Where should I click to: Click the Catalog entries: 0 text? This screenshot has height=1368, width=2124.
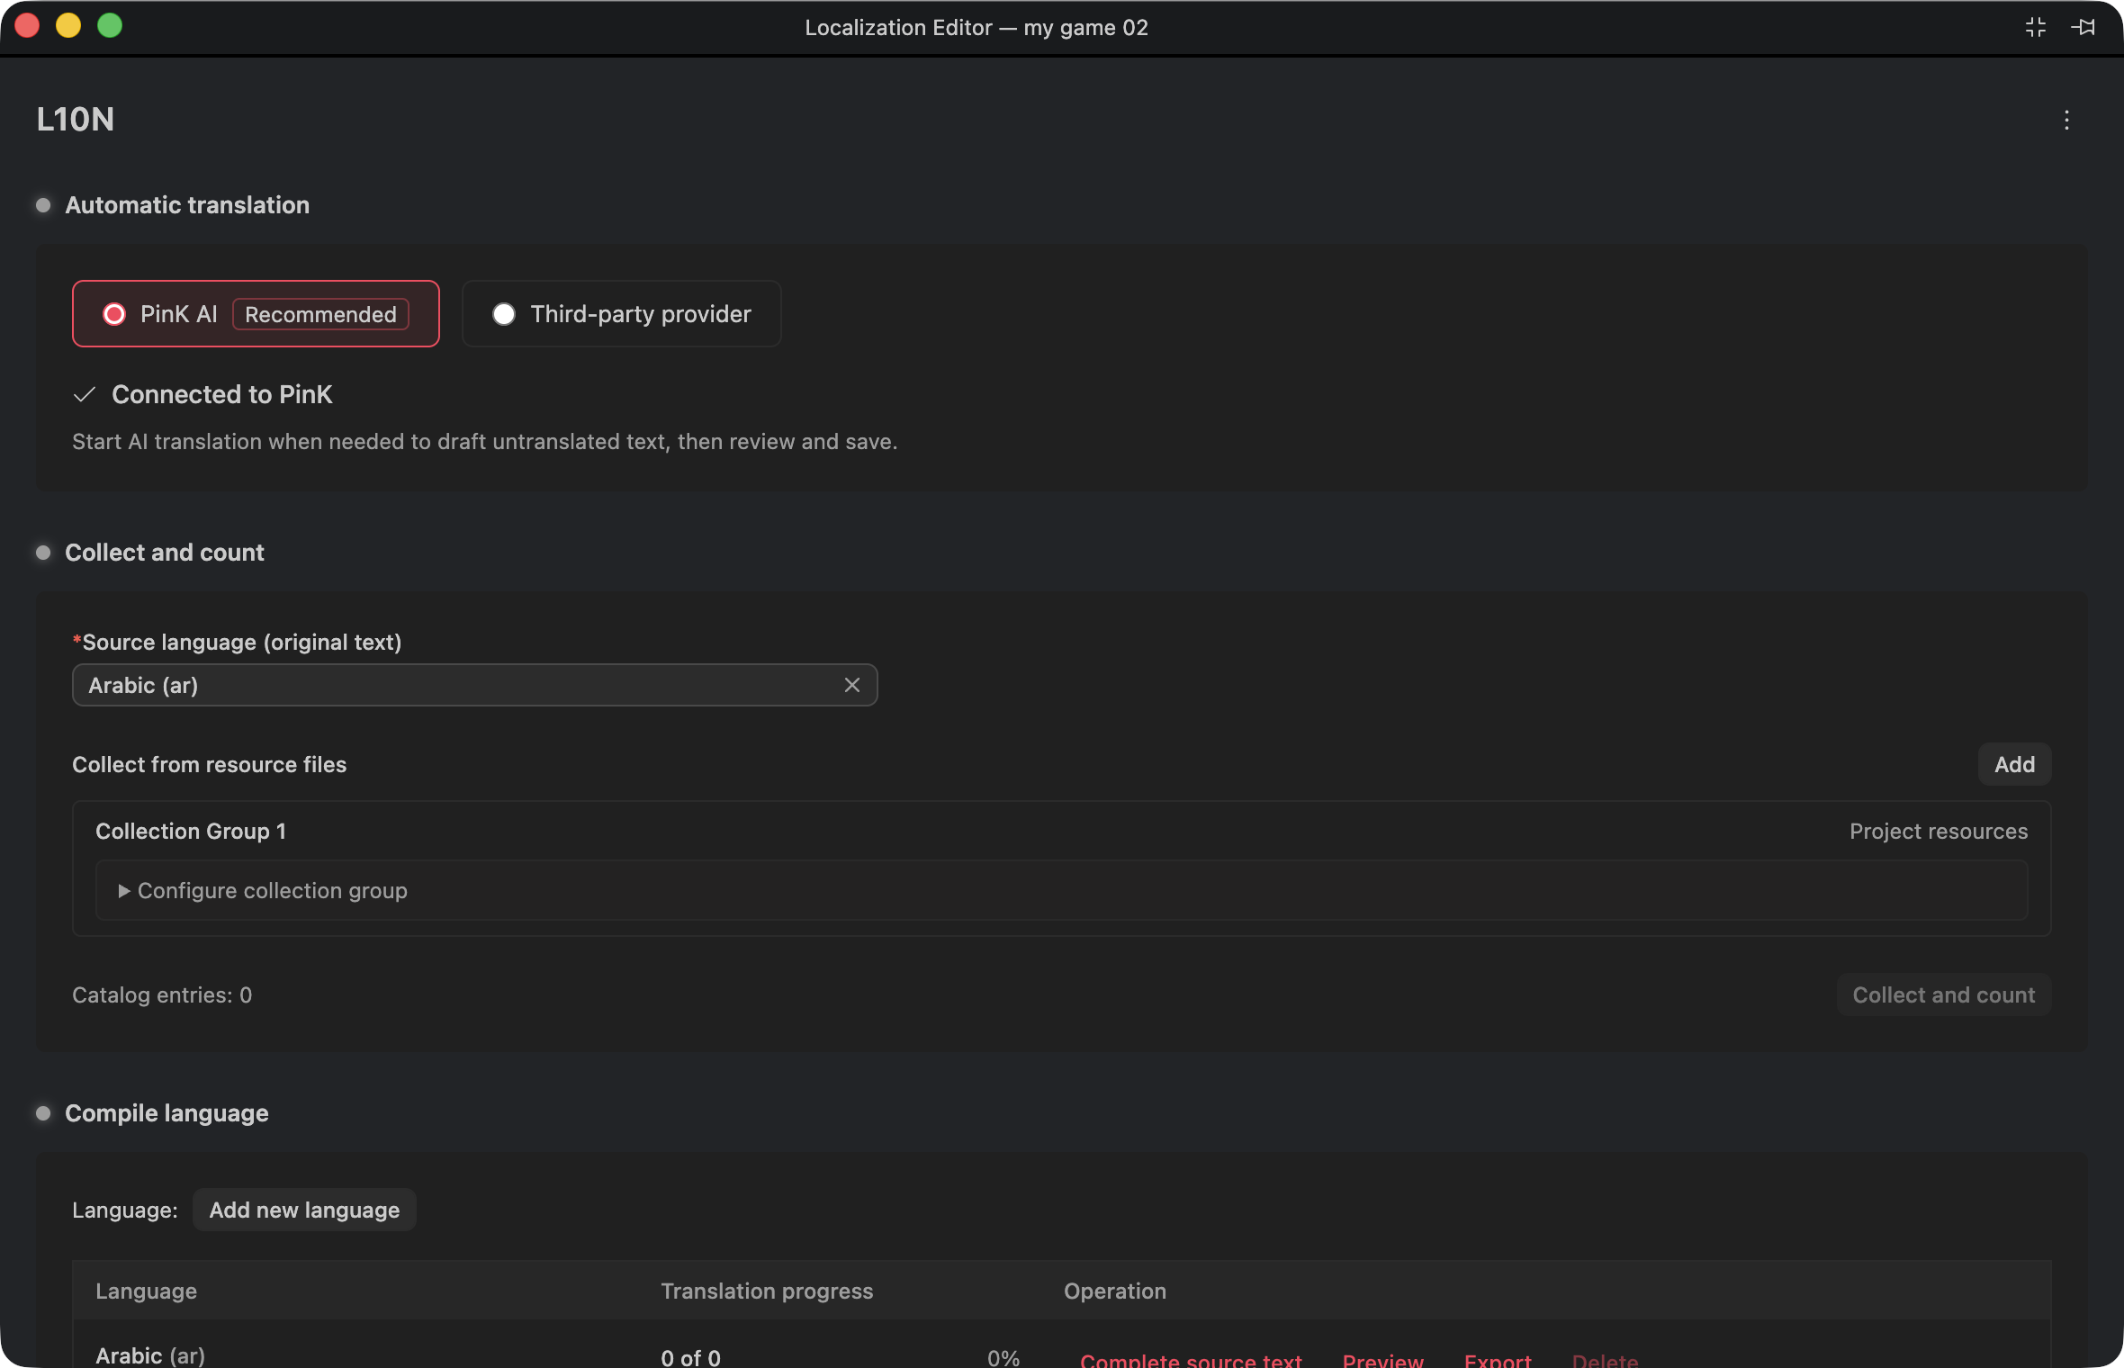[x=162, y=994]
